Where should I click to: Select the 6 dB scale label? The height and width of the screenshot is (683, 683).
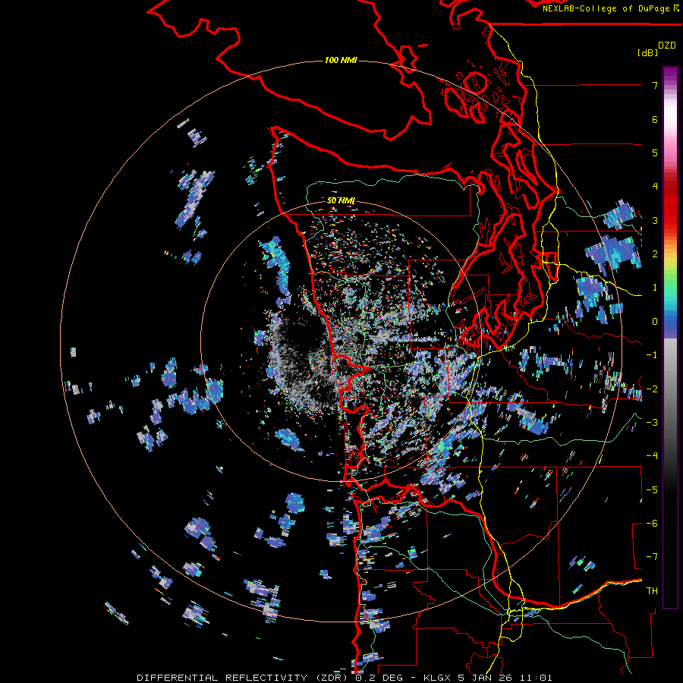tap(655, 119)
